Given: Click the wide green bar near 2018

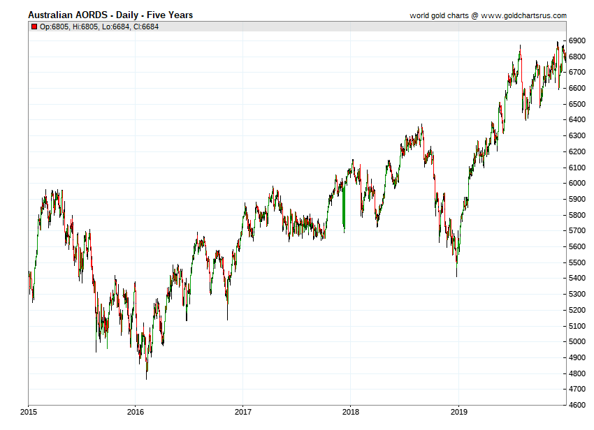Looking at the screenshot, I should point(344,207).
